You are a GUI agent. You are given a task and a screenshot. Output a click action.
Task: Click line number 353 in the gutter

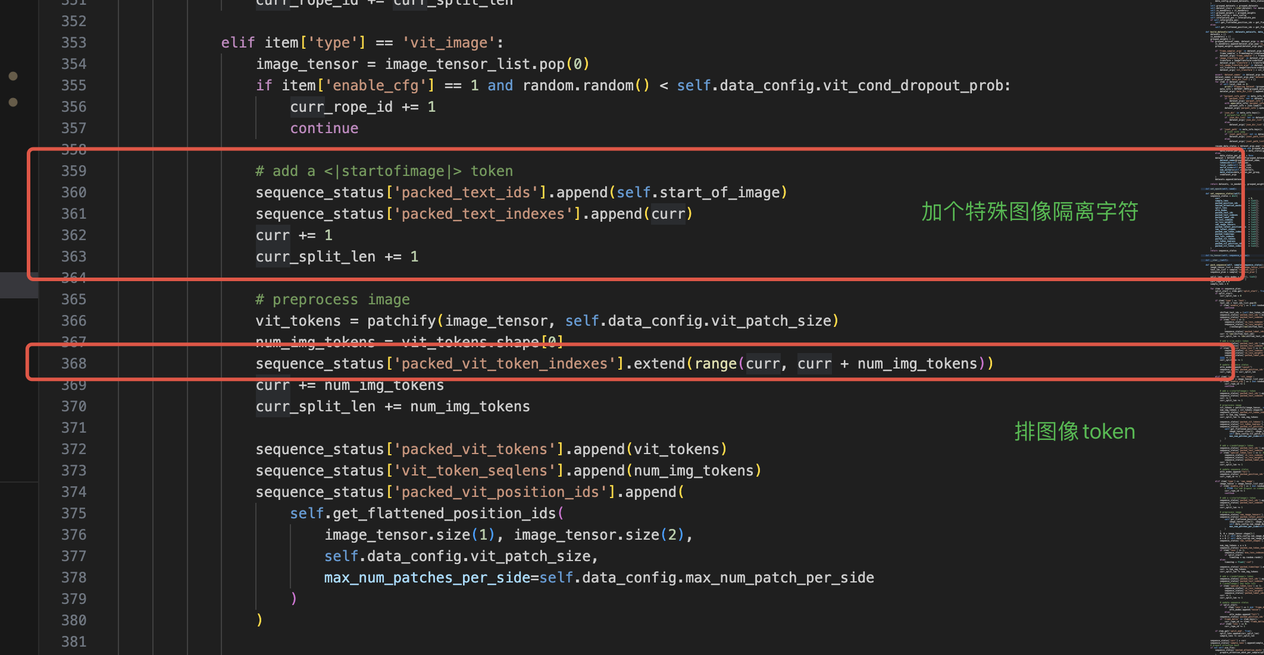click(x=74, y=43)
